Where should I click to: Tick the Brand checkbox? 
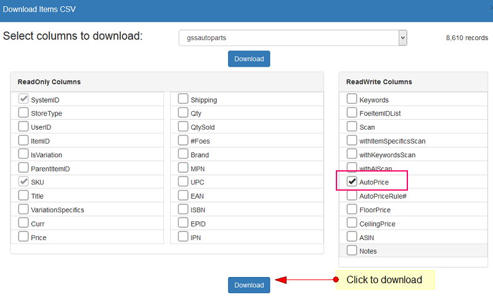tap(183, 154)
